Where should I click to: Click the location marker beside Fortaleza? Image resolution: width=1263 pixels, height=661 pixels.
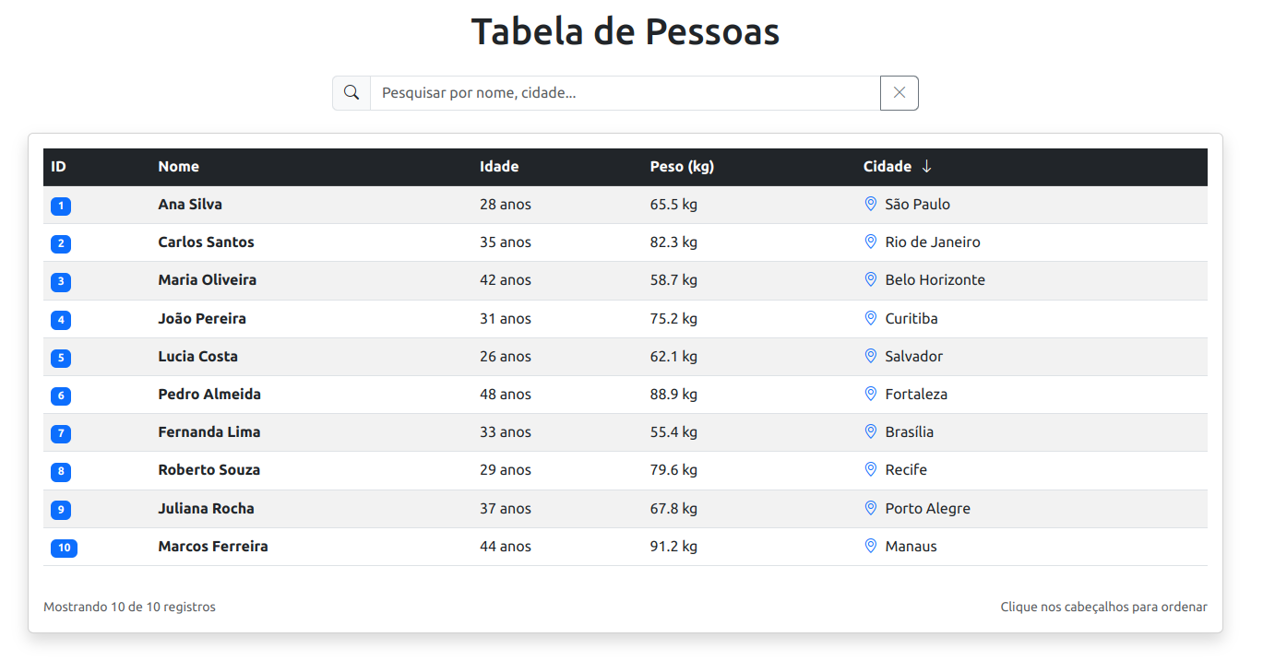(870, 394)
